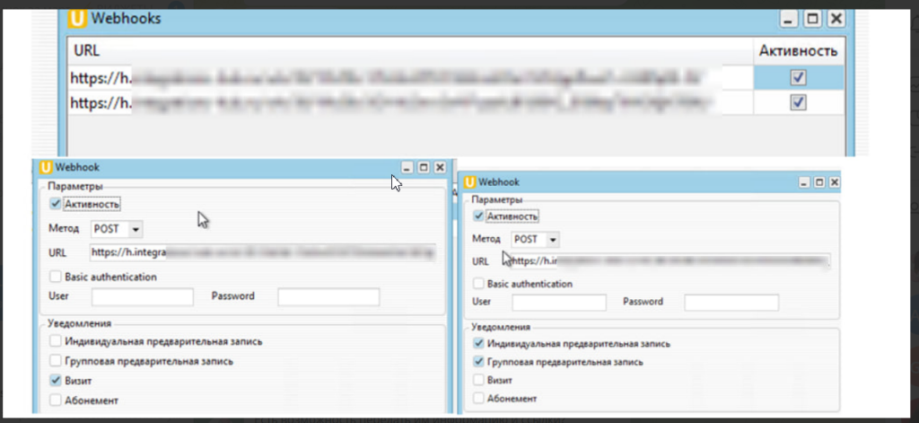
Task: Select the first webhook URL row
Action: coord(404,78)
